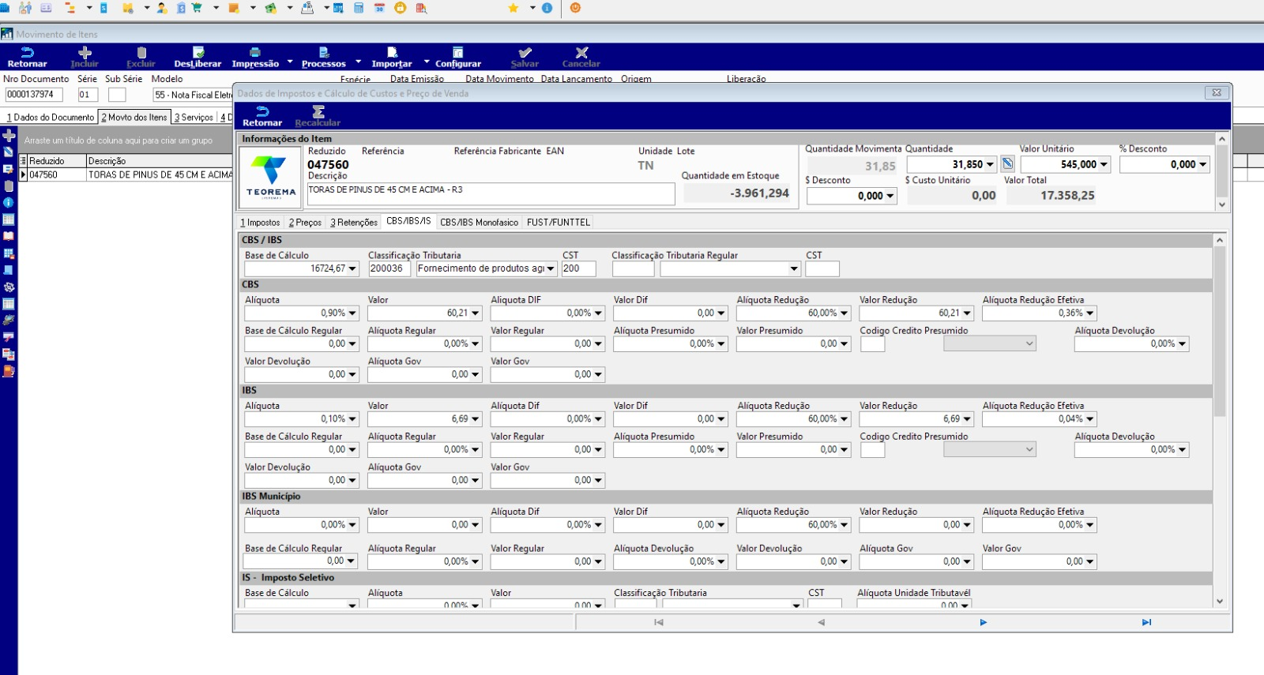Click the small icon beside Quantidade field
1264x675 pixels.
[1007, 164]
